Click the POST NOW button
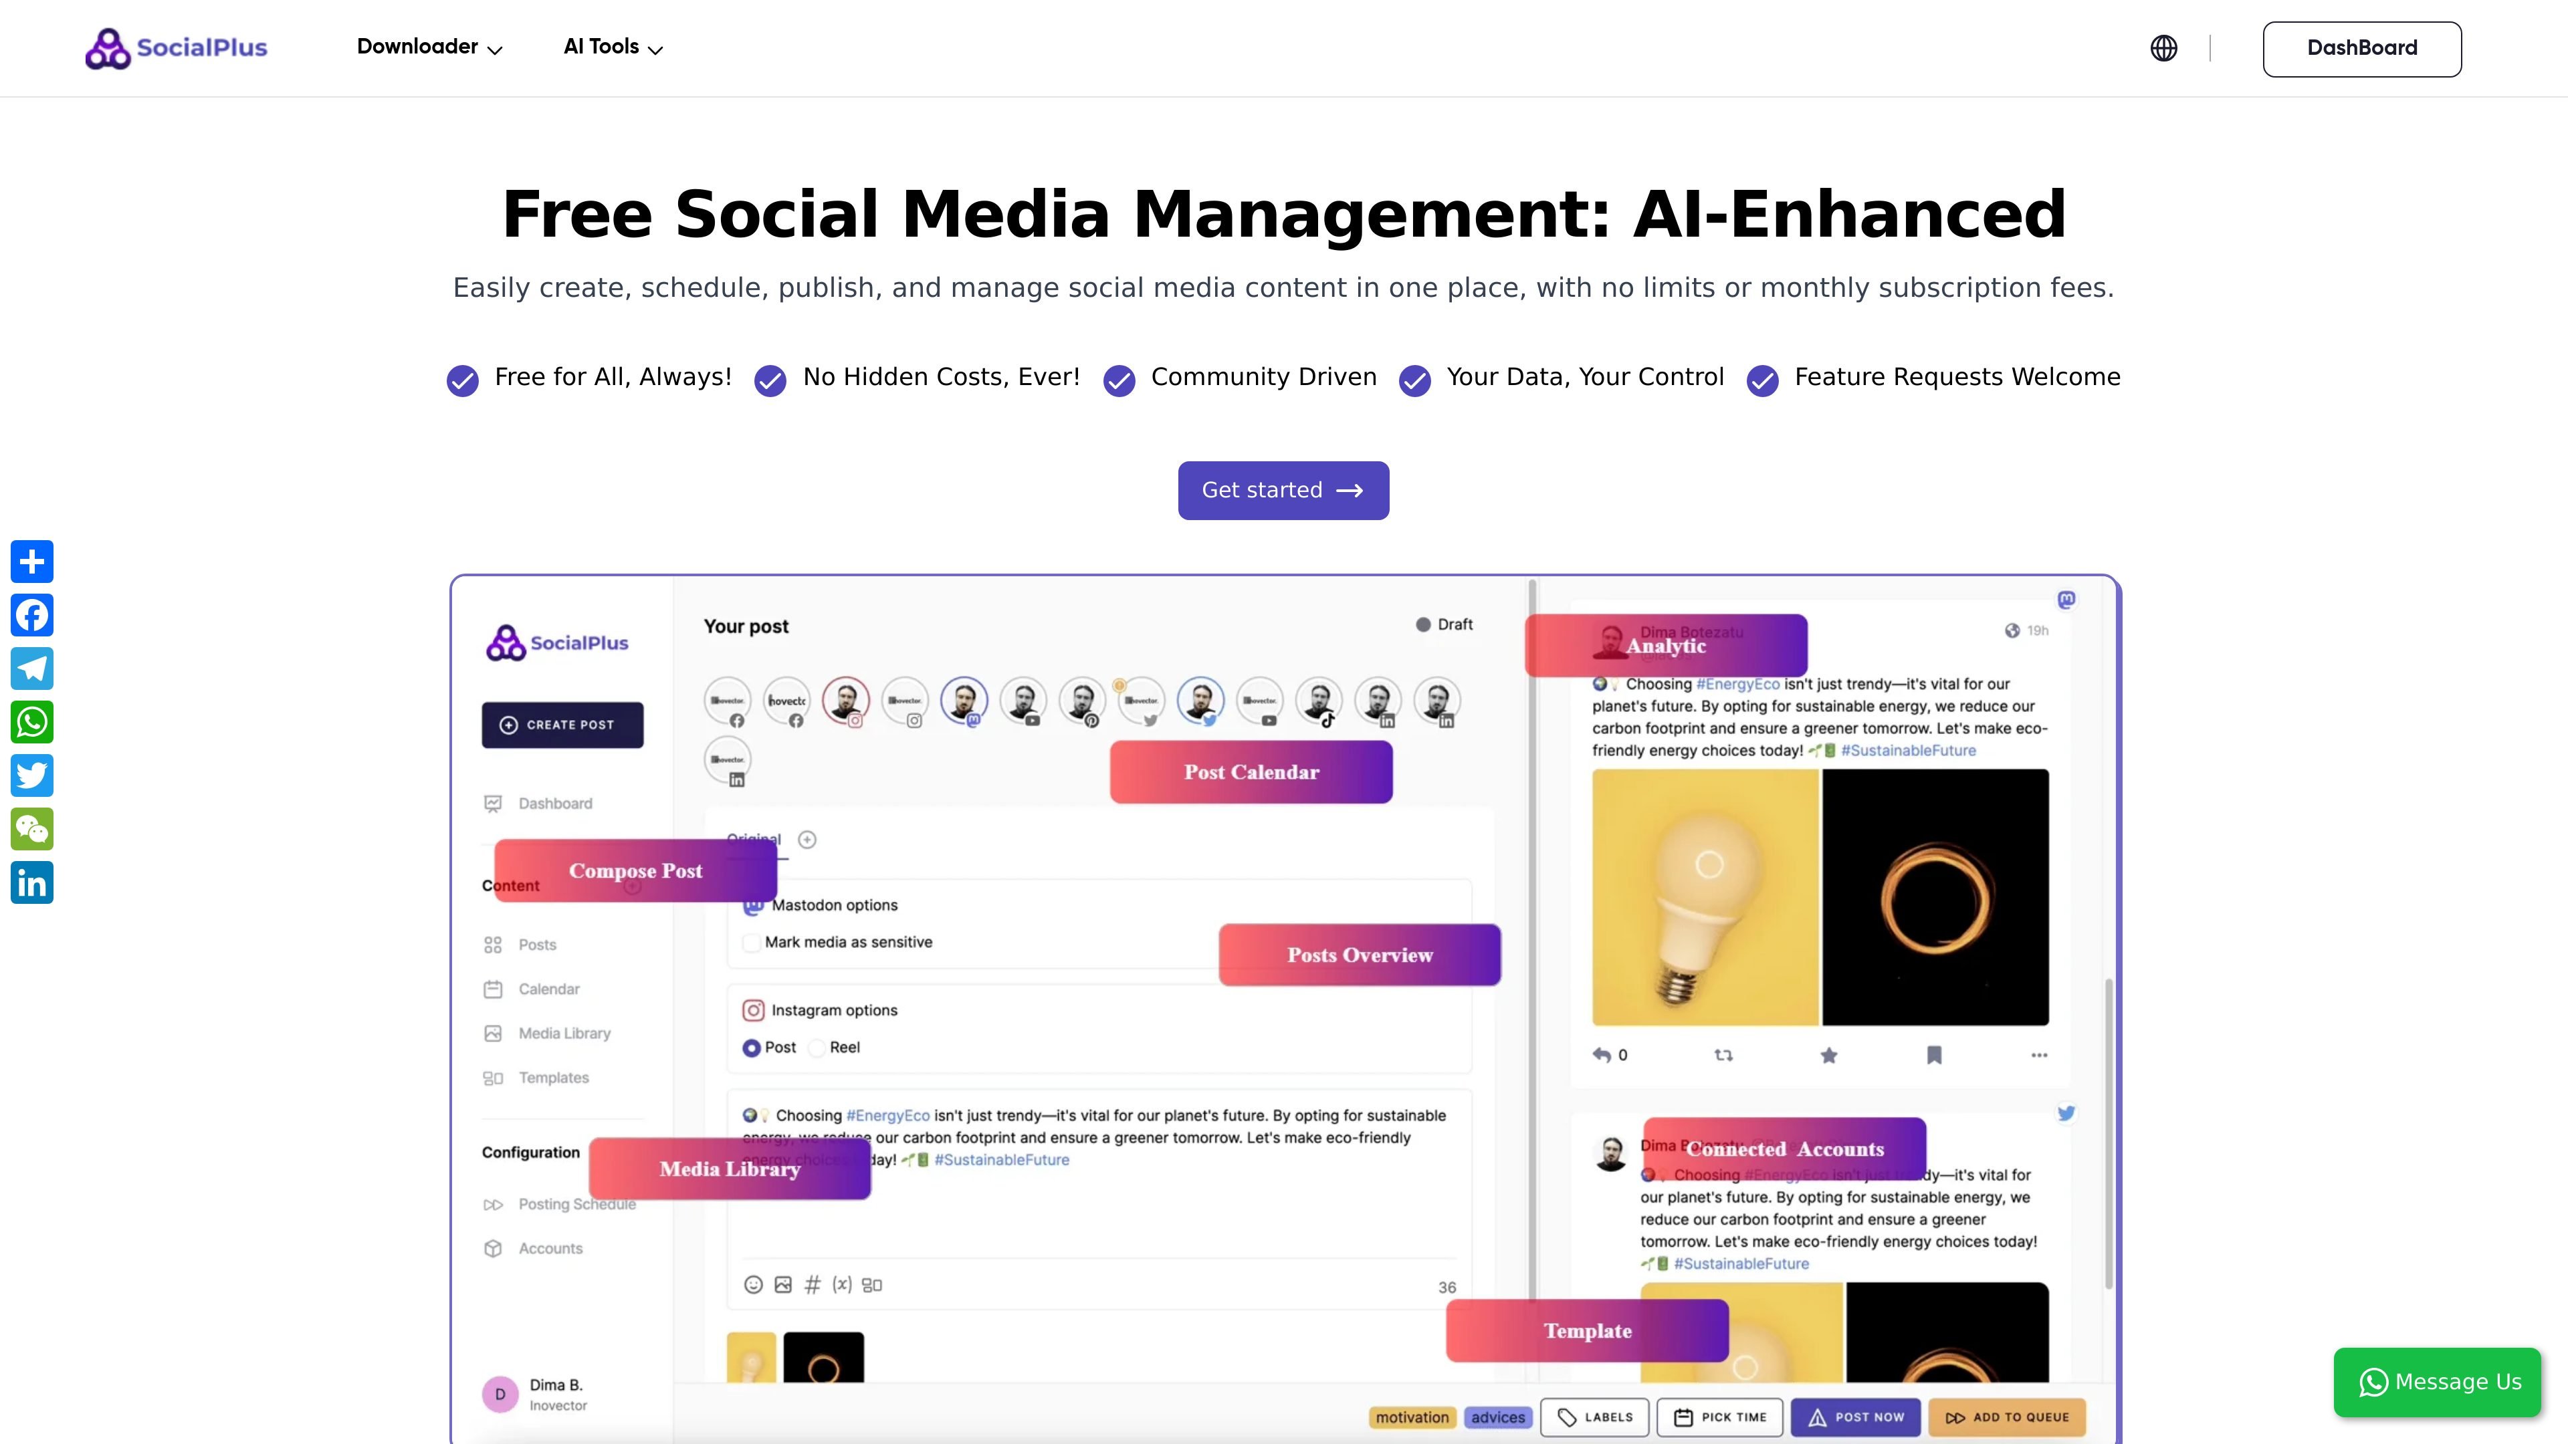This screenshot has width=2568, height=1444. point(1855,1417)
